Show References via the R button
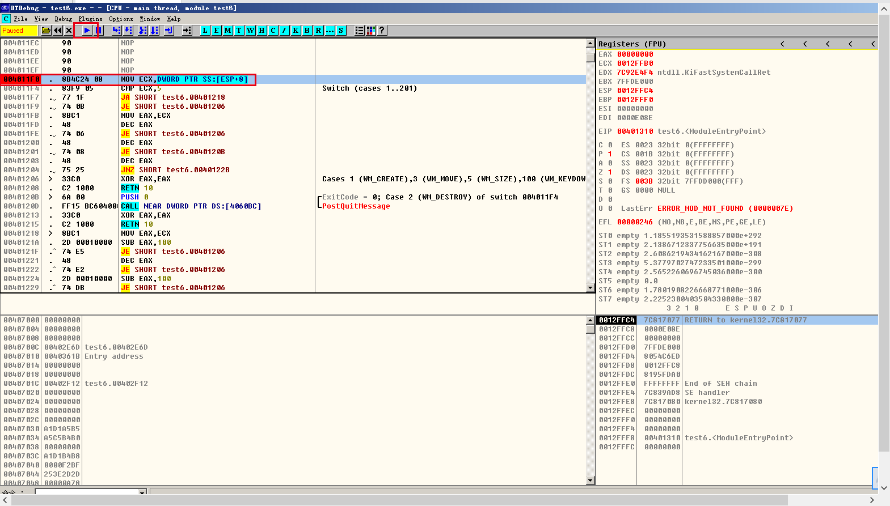 [x=319, y=31]
